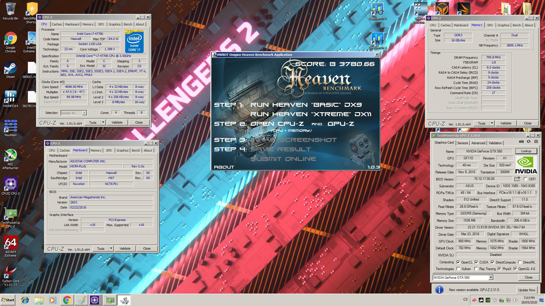Click Save Result in the HWBOT Heaven app
Viewport: 545px width, 306px height.
(281, 149)
